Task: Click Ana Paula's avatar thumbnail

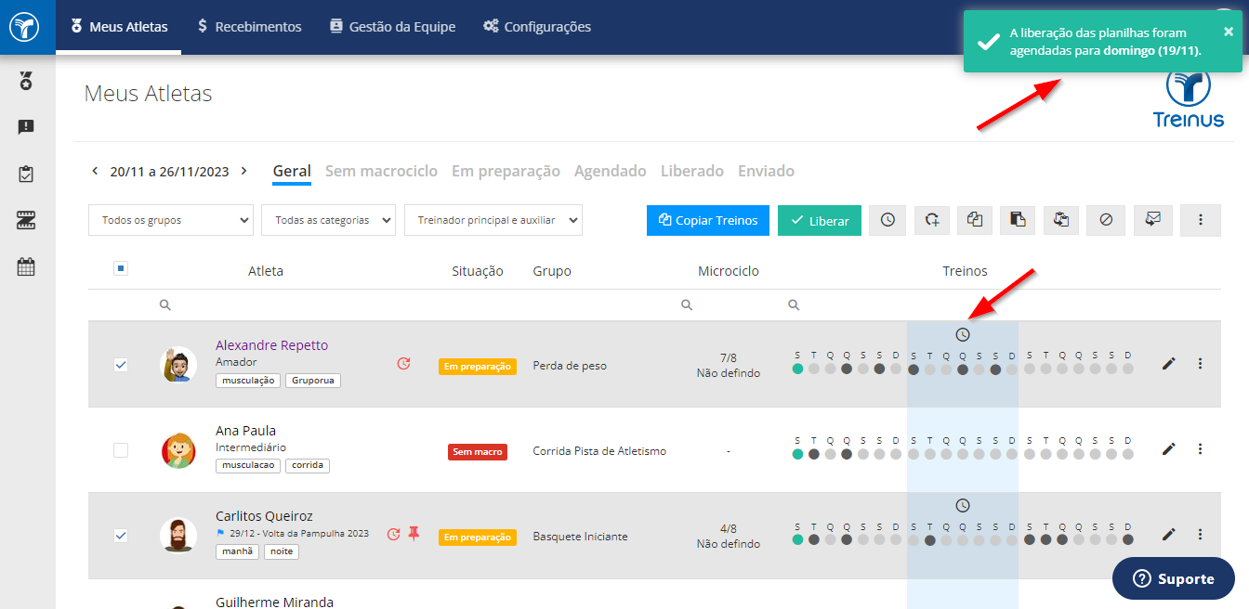Action: click(x=178, y=450)
